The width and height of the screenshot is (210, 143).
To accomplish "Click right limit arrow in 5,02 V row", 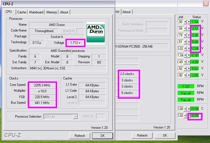I will pyautogui.click(x=189, y=69).
